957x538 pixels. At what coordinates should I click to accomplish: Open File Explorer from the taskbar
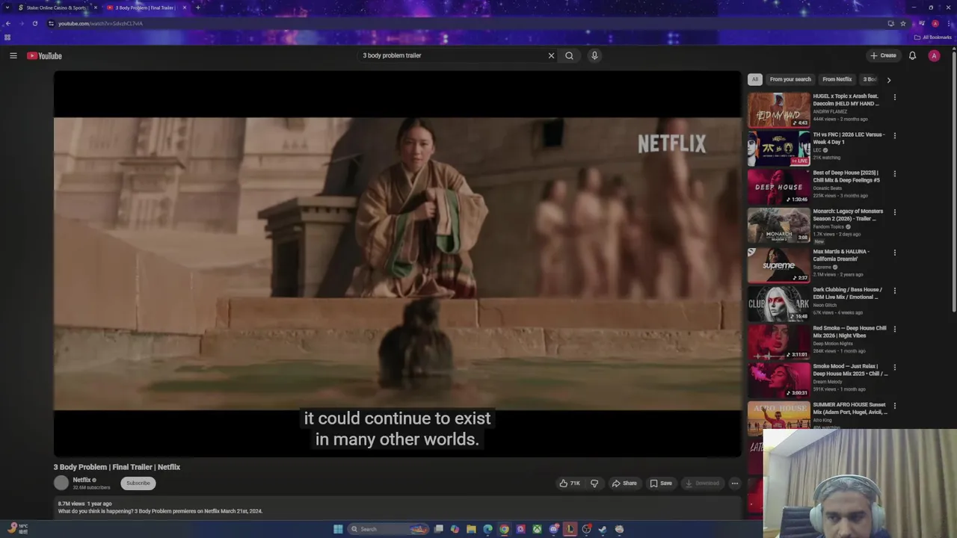click(x=471, y=529)
